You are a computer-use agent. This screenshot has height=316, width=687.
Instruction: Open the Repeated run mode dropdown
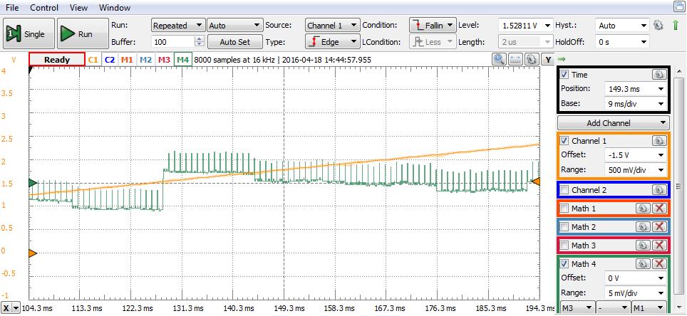[x=178, y=26]
